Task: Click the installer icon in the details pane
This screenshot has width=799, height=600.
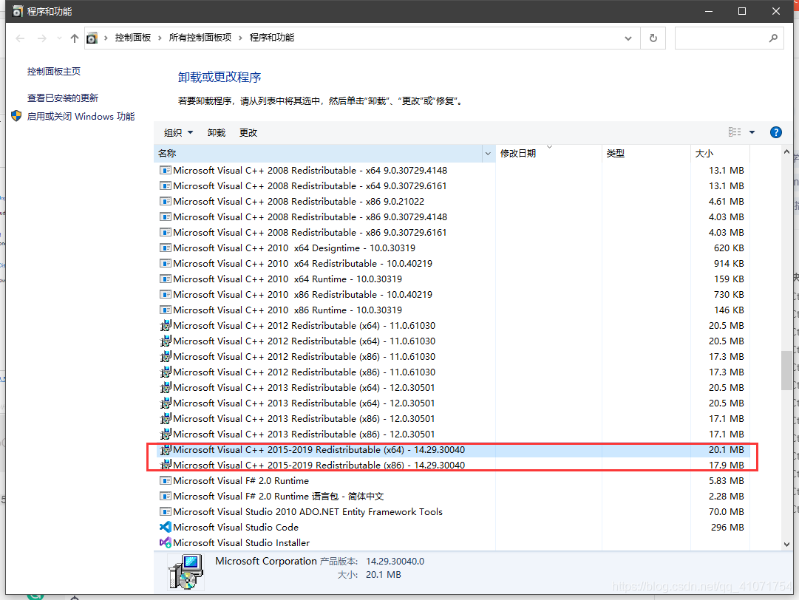Action: tap(186, 571)
